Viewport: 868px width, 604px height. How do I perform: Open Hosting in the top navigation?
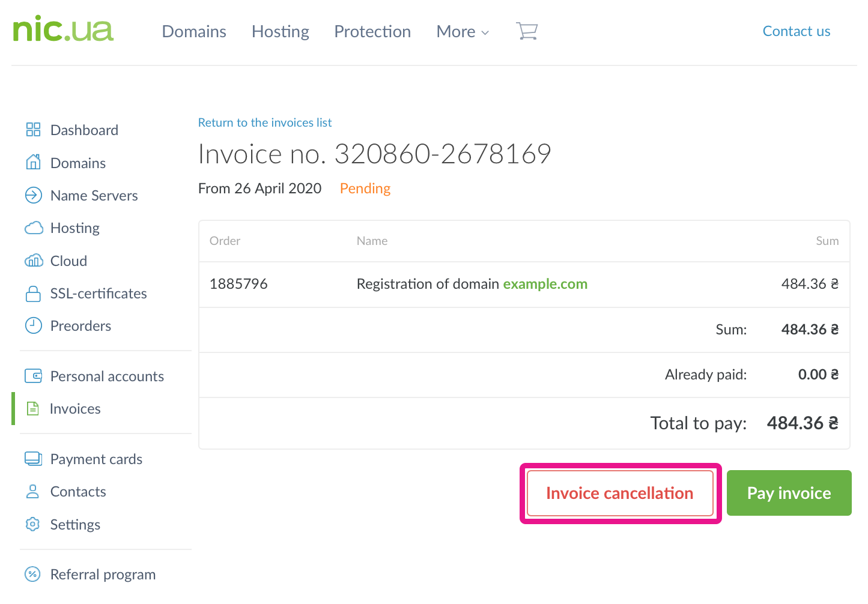[281, 32]
